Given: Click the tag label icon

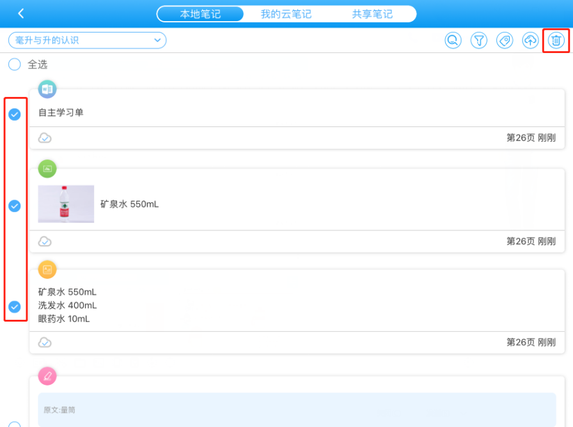Looking at the screenshot, I should [x=505, y=41].
